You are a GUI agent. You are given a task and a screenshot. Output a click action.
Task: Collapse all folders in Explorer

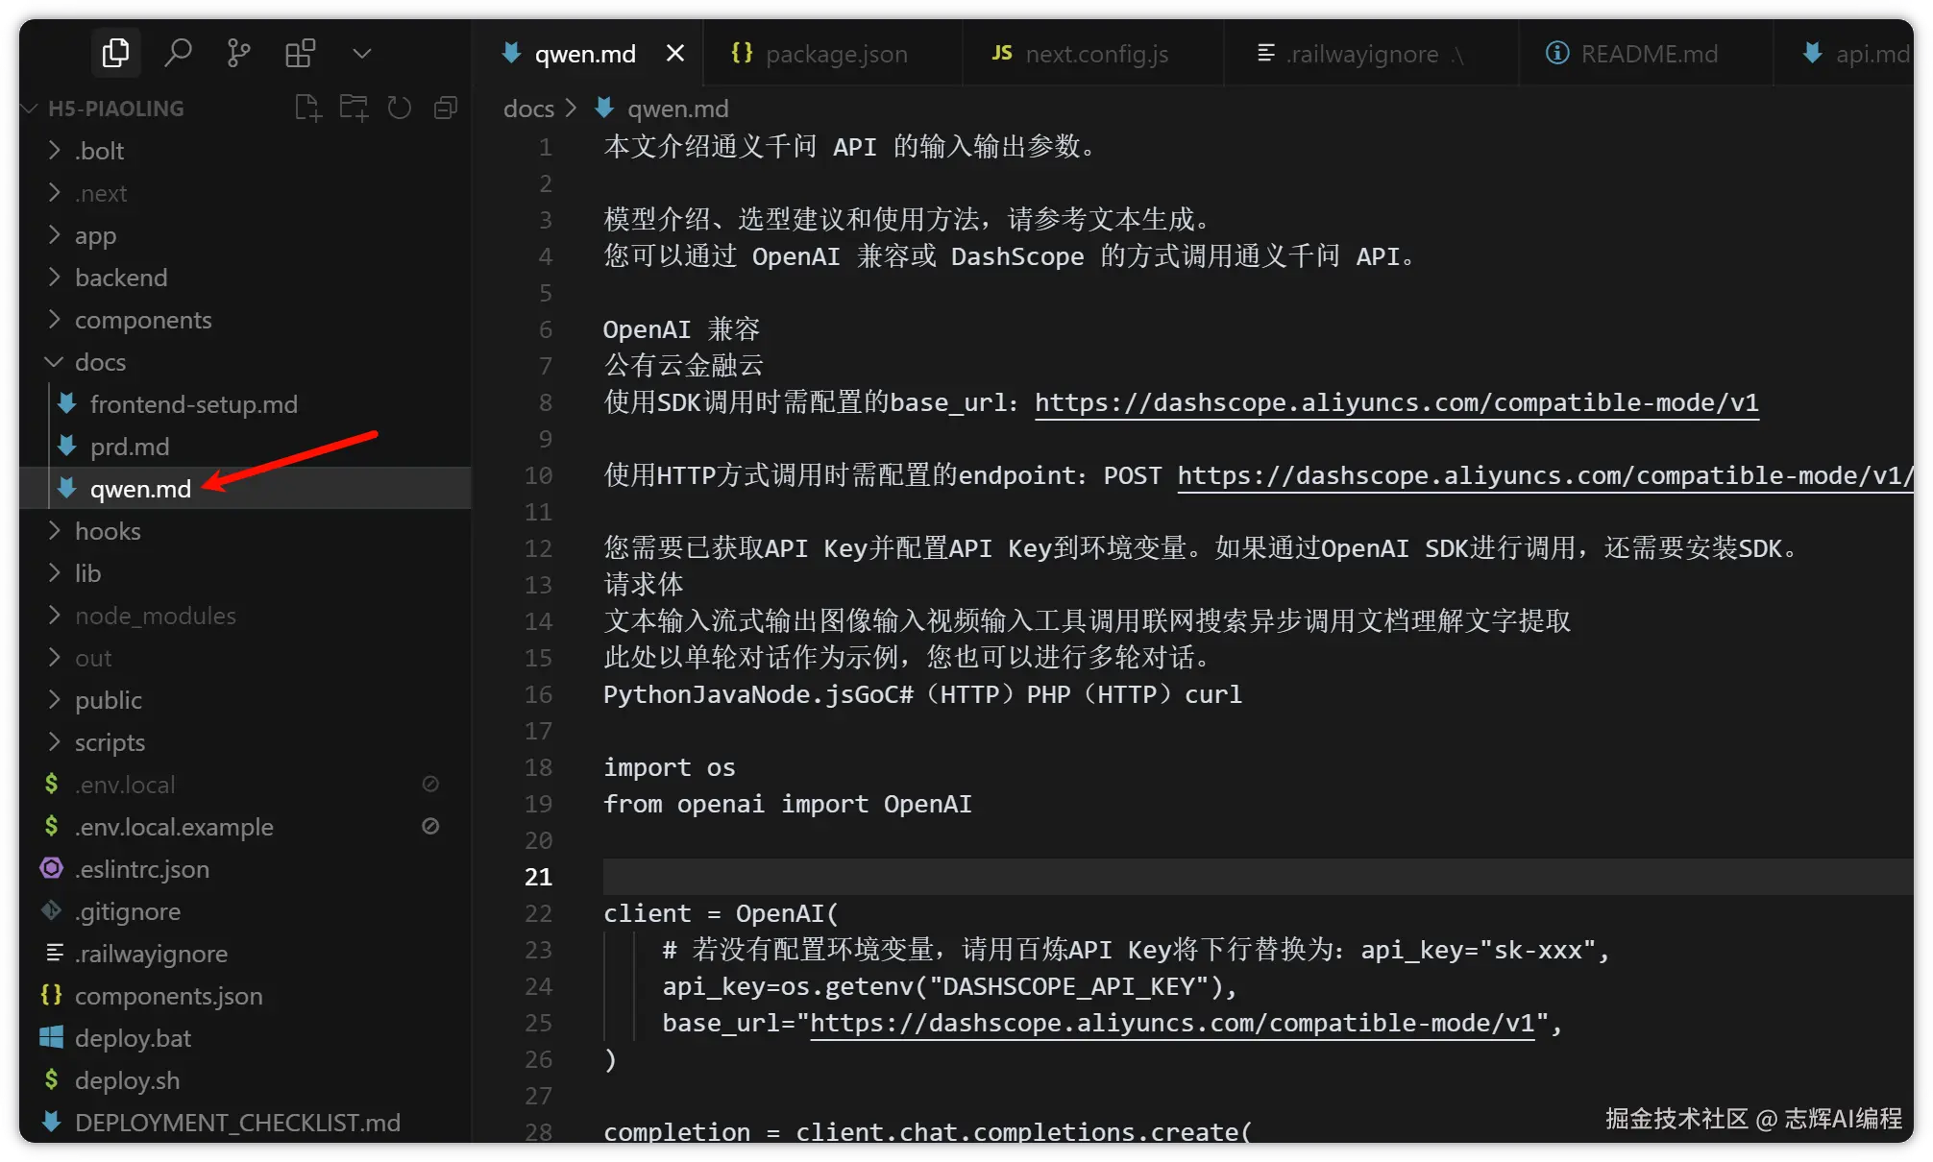click(x=446, y=108)
